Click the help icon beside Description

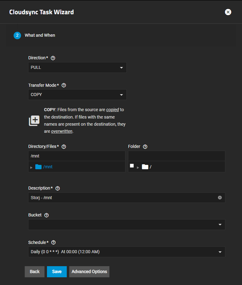pyautogui.click(x=57, y=188)
